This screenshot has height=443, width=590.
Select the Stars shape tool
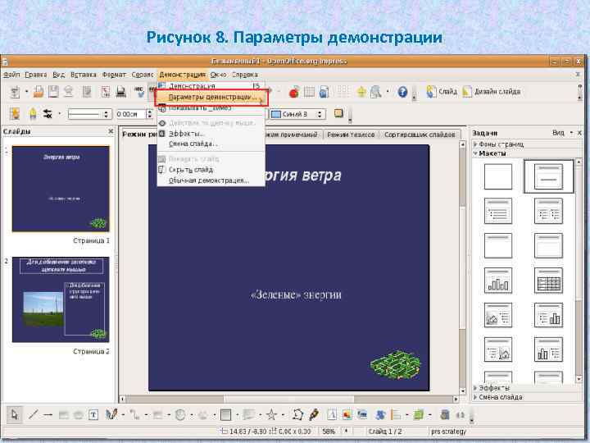pos(271,415)
